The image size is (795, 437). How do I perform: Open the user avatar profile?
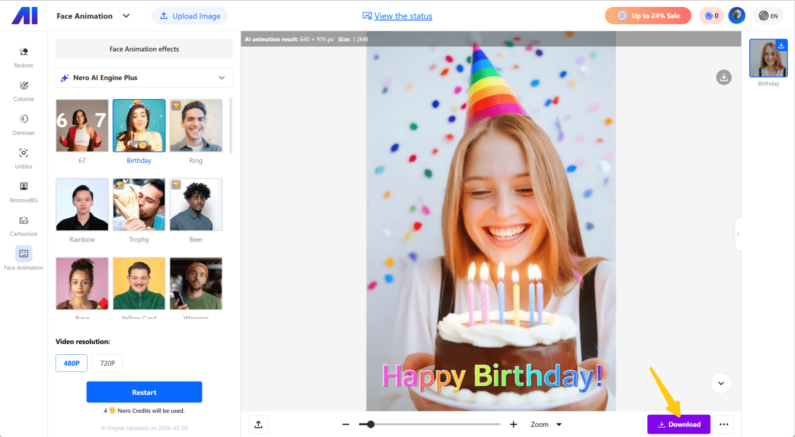click(x=737, y=16)
